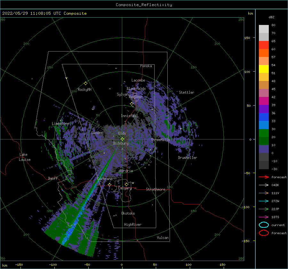
Task: Click the ThreeHills town label
Action: tap(161, 140)
